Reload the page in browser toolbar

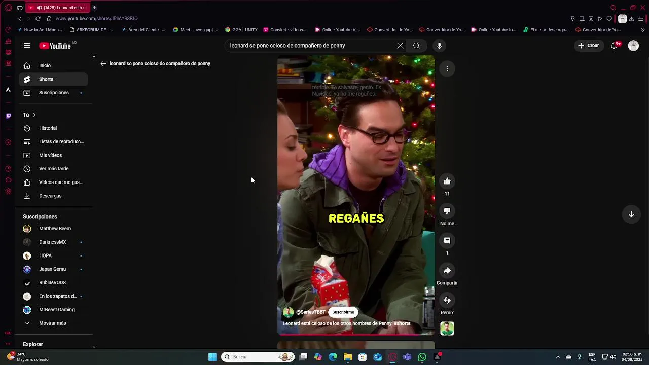coord(38,19)
